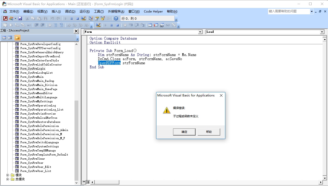Close the 工程 project explorer pane
This screenshot has height=186, width=328.
pos(76,31)
